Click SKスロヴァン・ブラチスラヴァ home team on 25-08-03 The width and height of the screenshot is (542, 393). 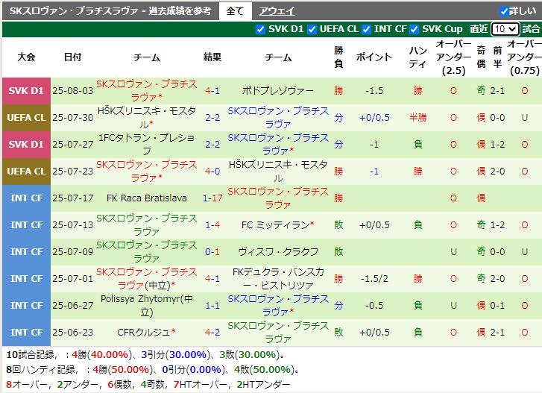147,91
